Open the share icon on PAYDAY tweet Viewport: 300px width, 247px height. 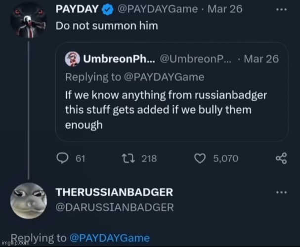[x=281, y=158]
